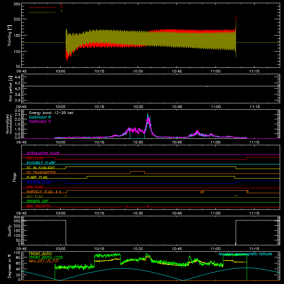Click the small roll period dip near 10:57
This screenshot has height=284, width=284.
click(x=207, y=86)
